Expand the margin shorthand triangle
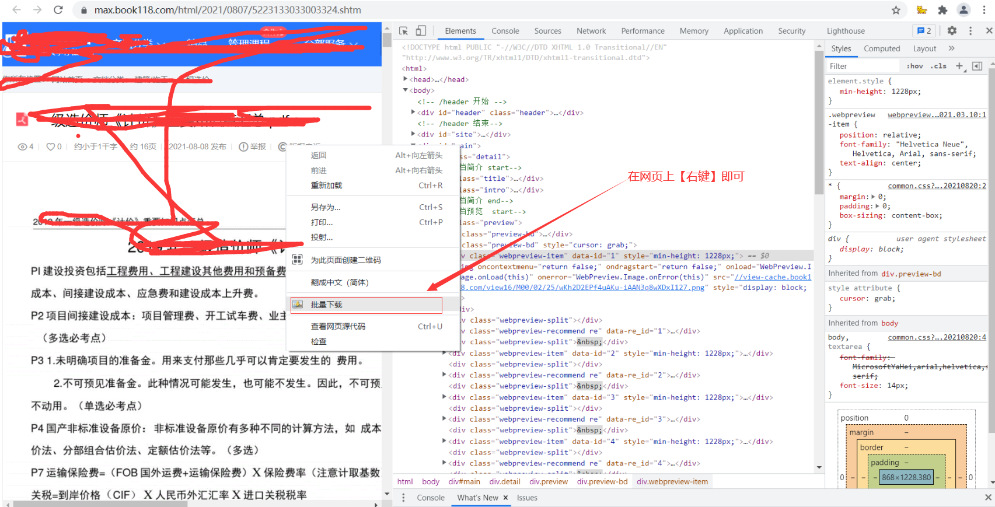 (874, 197)
